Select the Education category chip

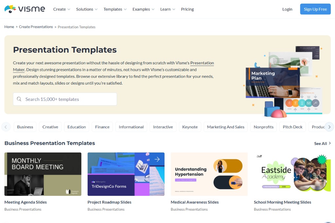[x=77, y=127]
